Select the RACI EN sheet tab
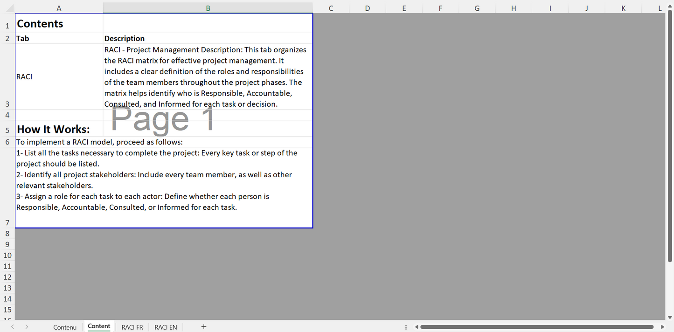 tap(166, 327)
